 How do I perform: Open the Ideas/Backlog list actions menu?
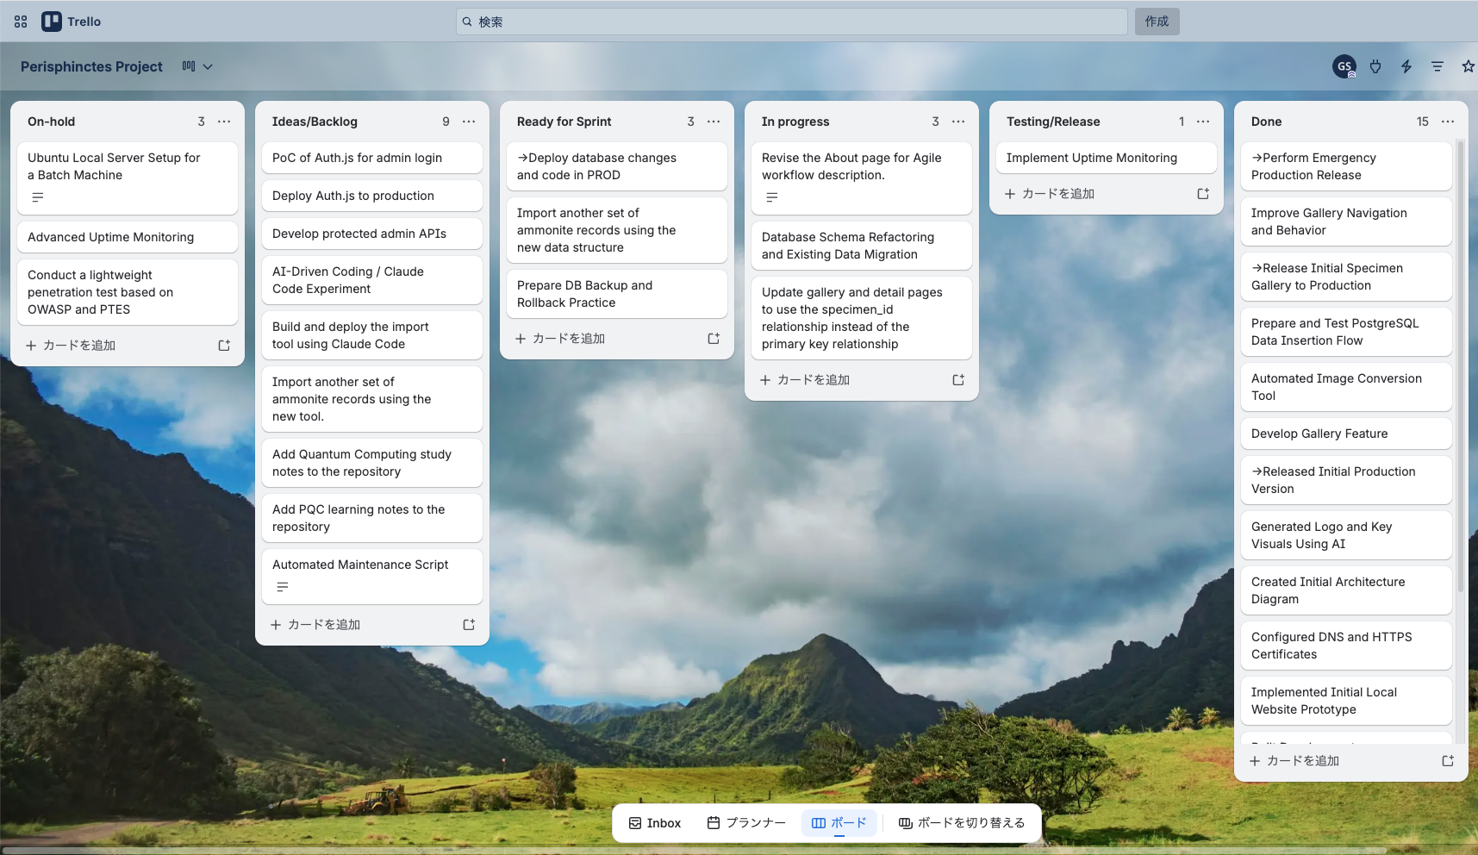click(469, 122)
